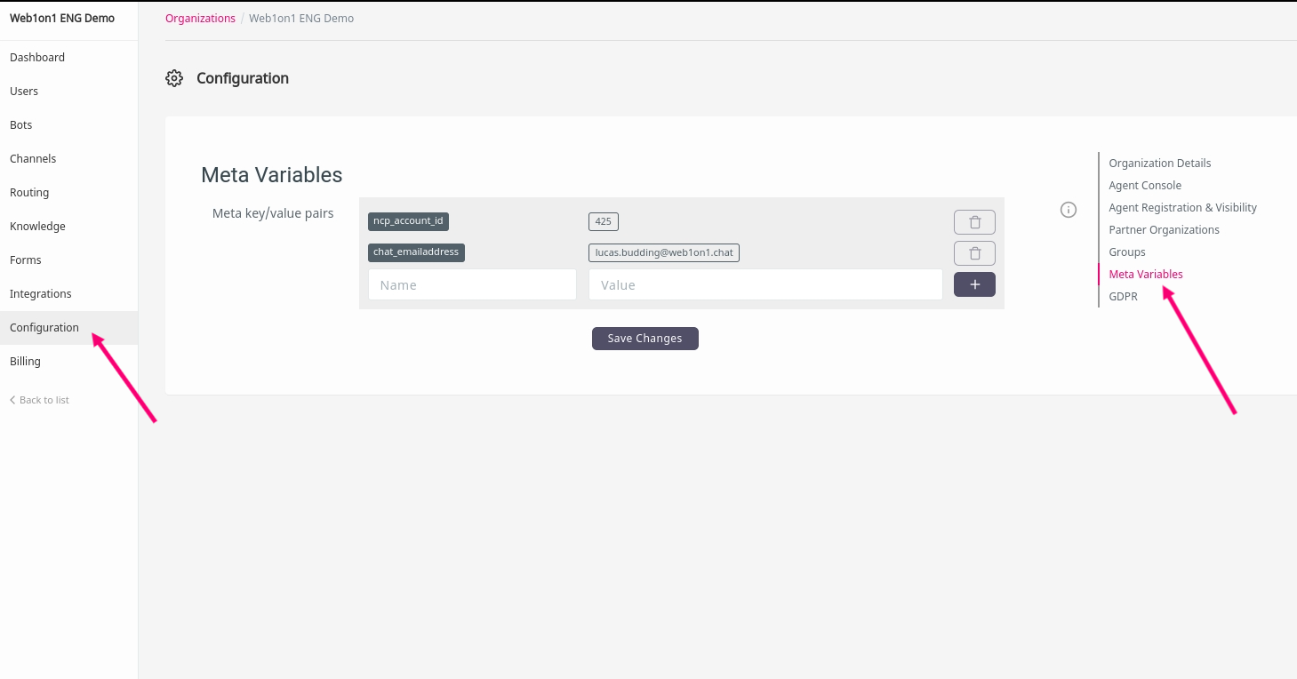Jump to Agent Console section
The width and height of the screenshot is (1297, 679).
coord(1145,186)
